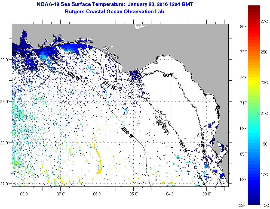Select the 80F label on the temperature scale
Viewport: 270px width, 209px height.
(x=243, y=26)
